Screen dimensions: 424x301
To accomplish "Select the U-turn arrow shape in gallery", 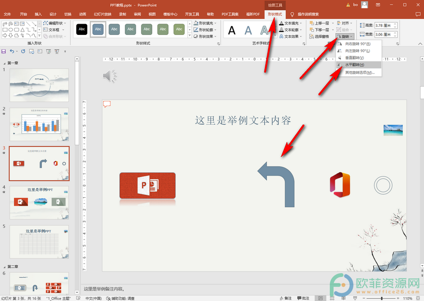I will click(10, 24).
